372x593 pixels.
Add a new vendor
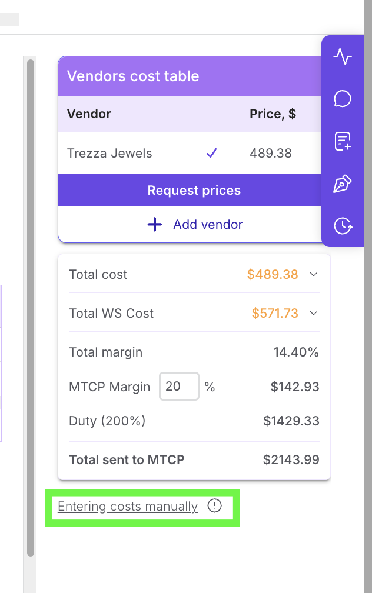(x=194, y=224)
